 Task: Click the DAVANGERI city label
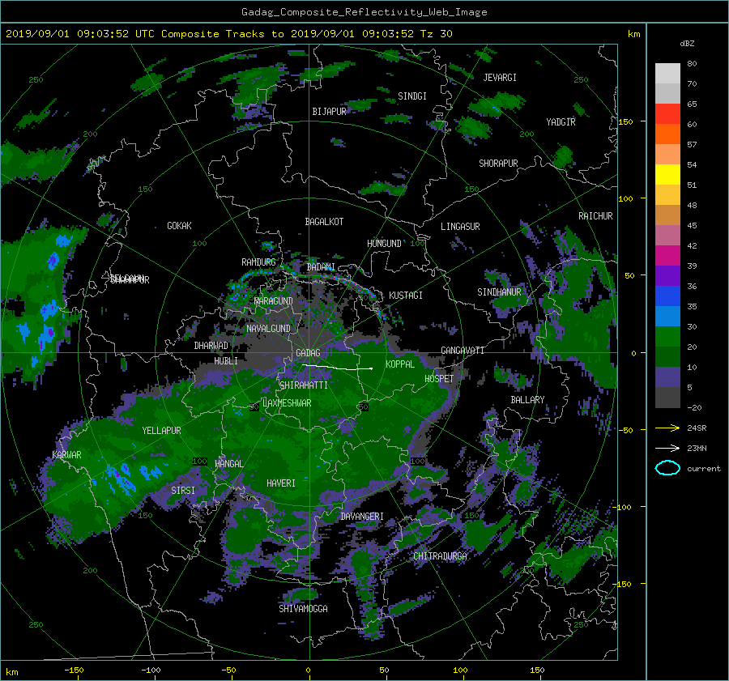coord(362,517)
